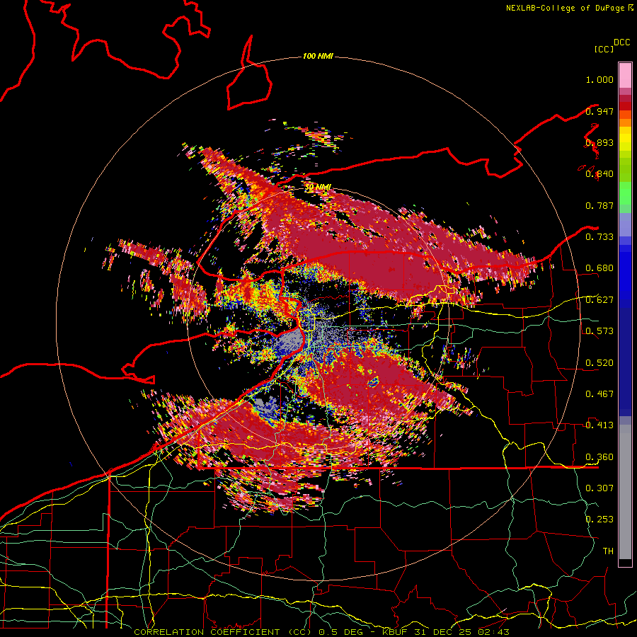Image resolution: width=637 pixels, height=637 pixels.
Task: Select the 0.893 scale value
Action: coord(599,142)
